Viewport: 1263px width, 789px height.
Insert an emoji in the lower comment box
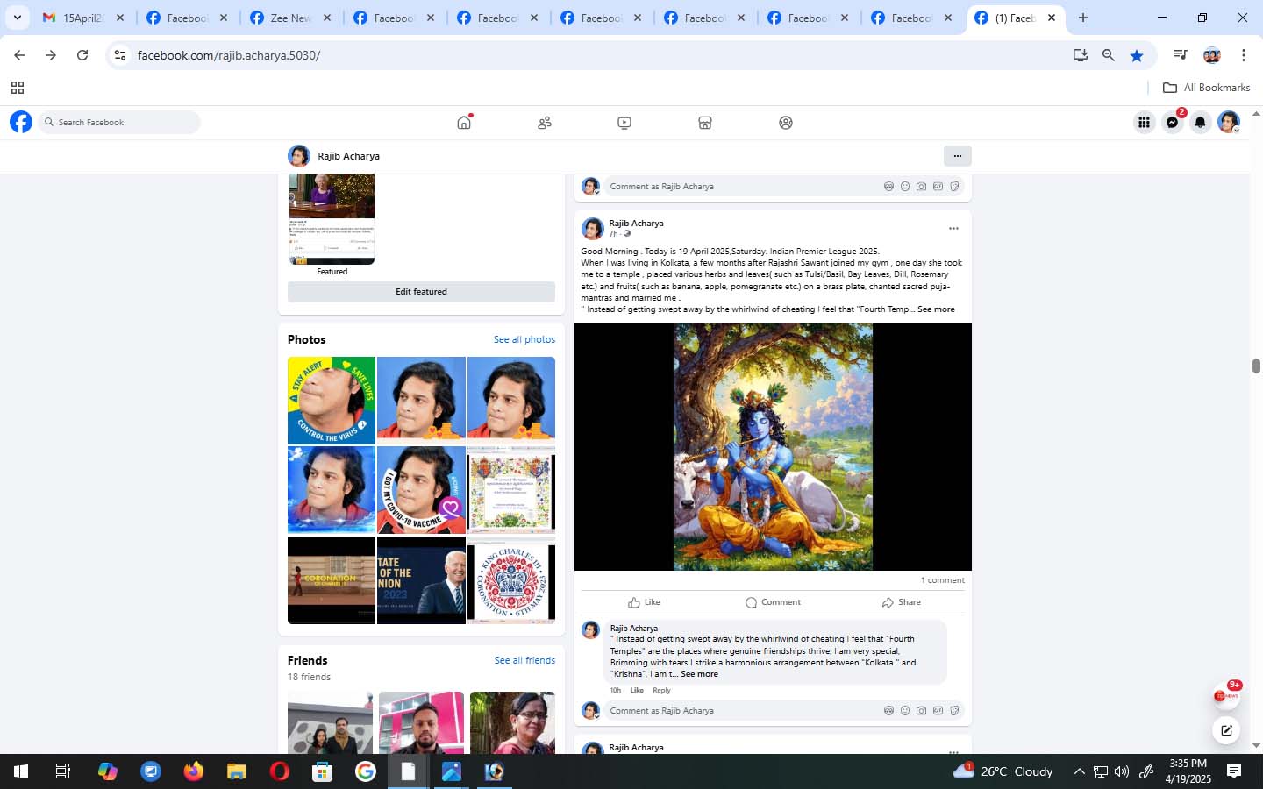[905, 711]
